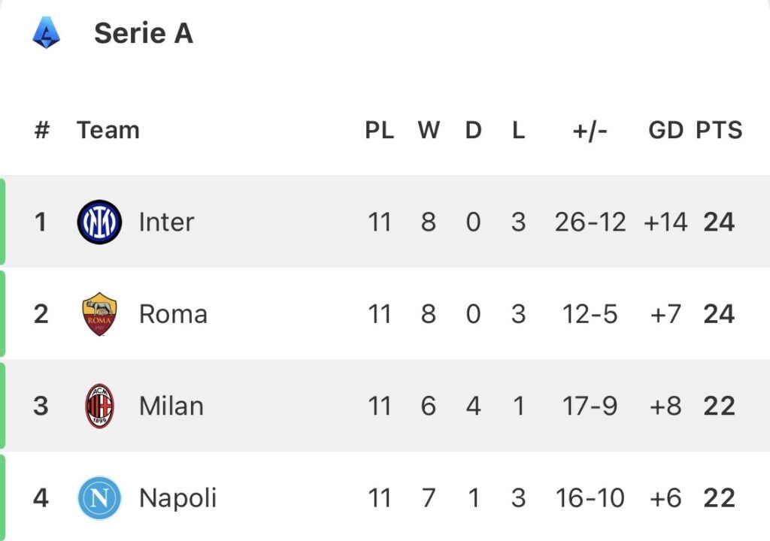Click the +/- goals column header
770x541 pixels.
coord(590,130)
